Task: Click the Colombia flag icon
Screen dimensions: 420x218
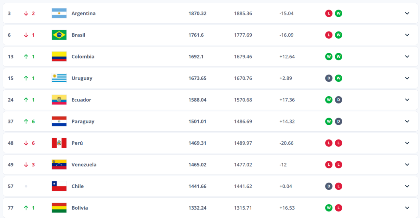Action: (x=59, y=56)
